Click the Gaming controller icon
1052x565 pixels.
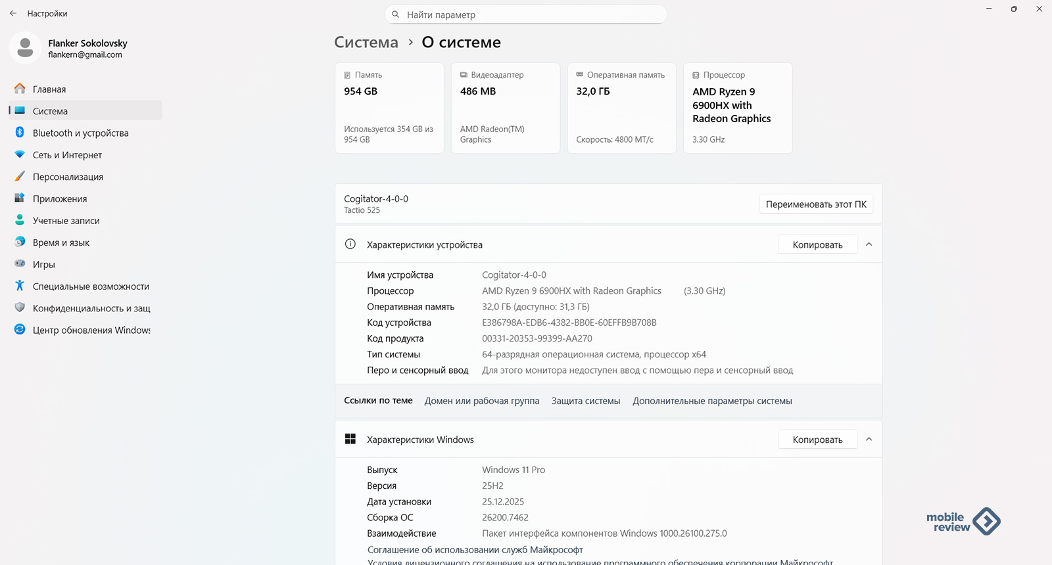click(x=20, y=264)
